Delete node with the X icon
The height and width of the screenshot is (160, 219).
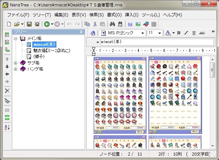click(x=7, y=91)
